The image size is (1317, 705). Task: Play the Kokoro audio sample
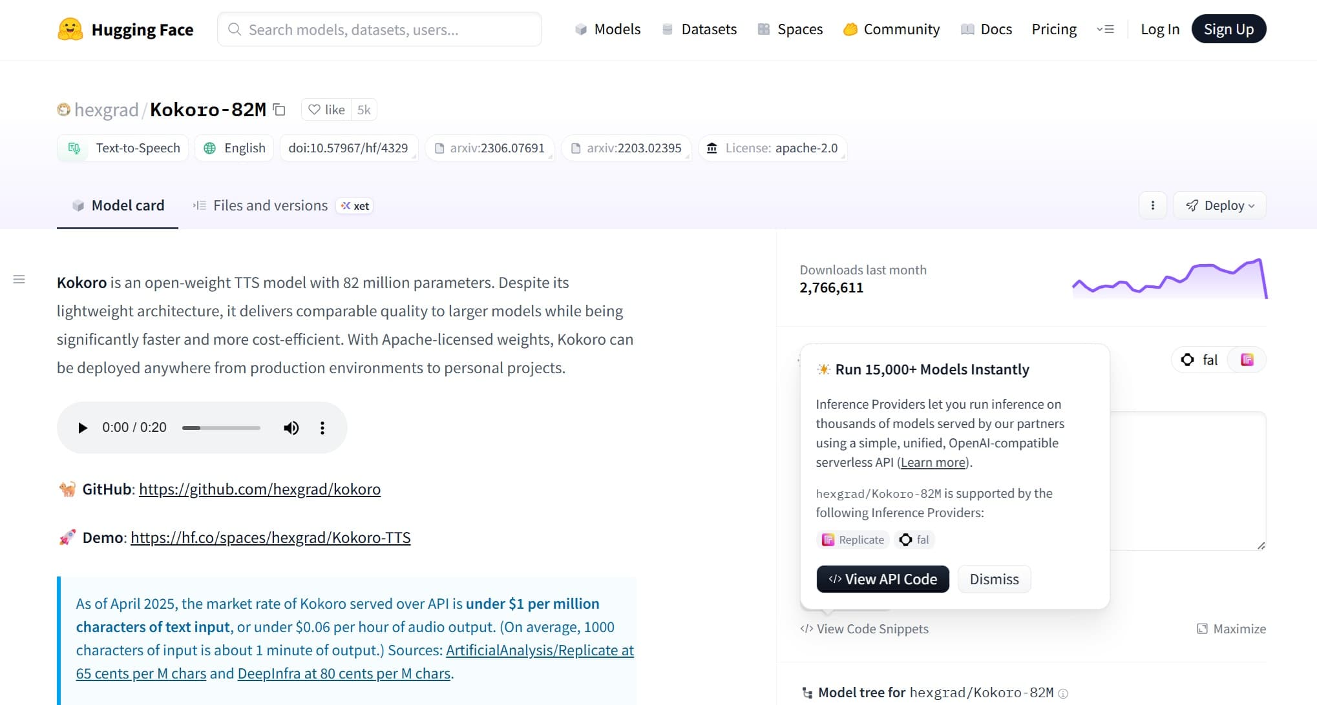tap(82, 427)
